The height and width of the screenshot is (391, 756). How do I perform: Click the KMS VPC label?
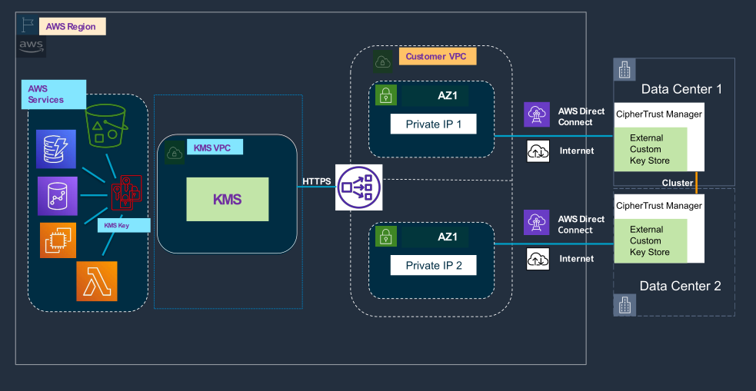click(213, 147)
